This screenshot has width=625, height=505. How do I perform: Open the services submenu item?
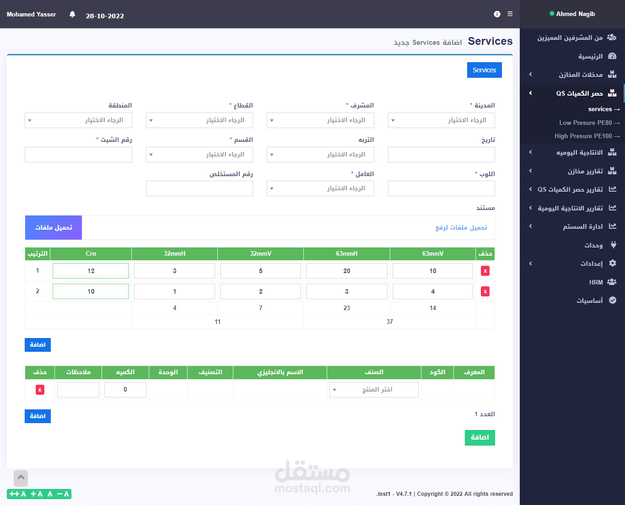[604, 109]
